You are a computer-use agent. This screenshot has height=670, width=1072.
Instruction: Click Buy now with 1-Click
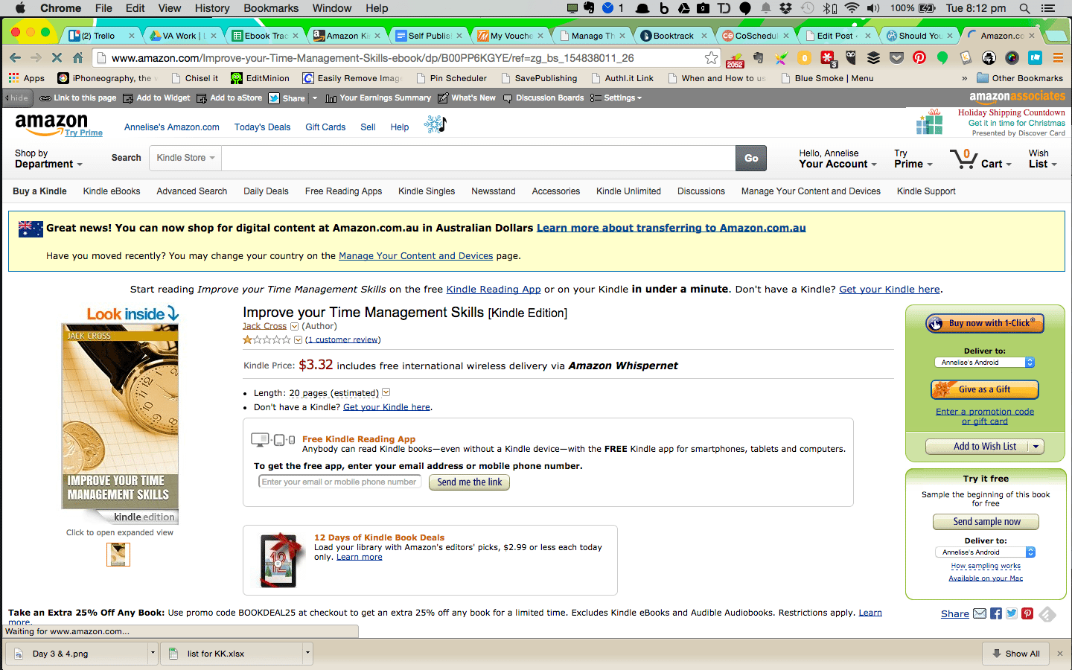click(x=985, y=323)
